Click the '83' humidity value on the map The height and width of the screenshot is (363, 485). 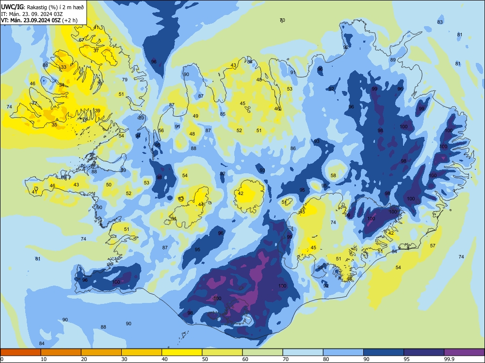[440, 22]
